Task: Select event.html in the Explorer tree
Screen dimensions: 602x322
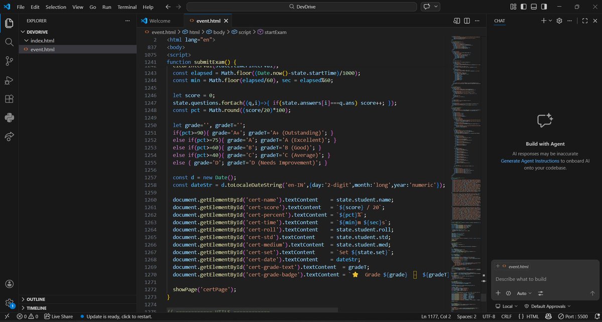Action: tap(77, 50)
